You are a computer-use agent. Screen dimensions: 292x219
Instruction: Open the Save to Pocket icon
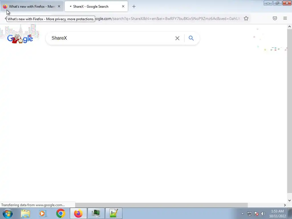tap(275, 18)
